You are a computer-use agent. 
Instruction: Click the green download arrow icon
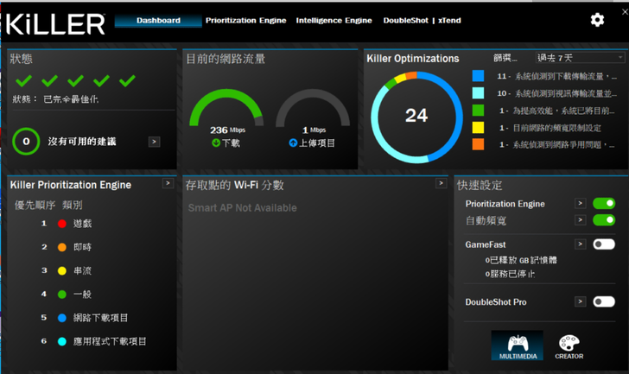pyautogui.click(x=216, y=143)
